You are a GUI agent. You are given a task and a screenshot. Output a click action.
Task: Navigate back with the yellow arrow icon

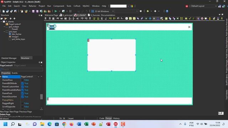(x=148, y=11)
